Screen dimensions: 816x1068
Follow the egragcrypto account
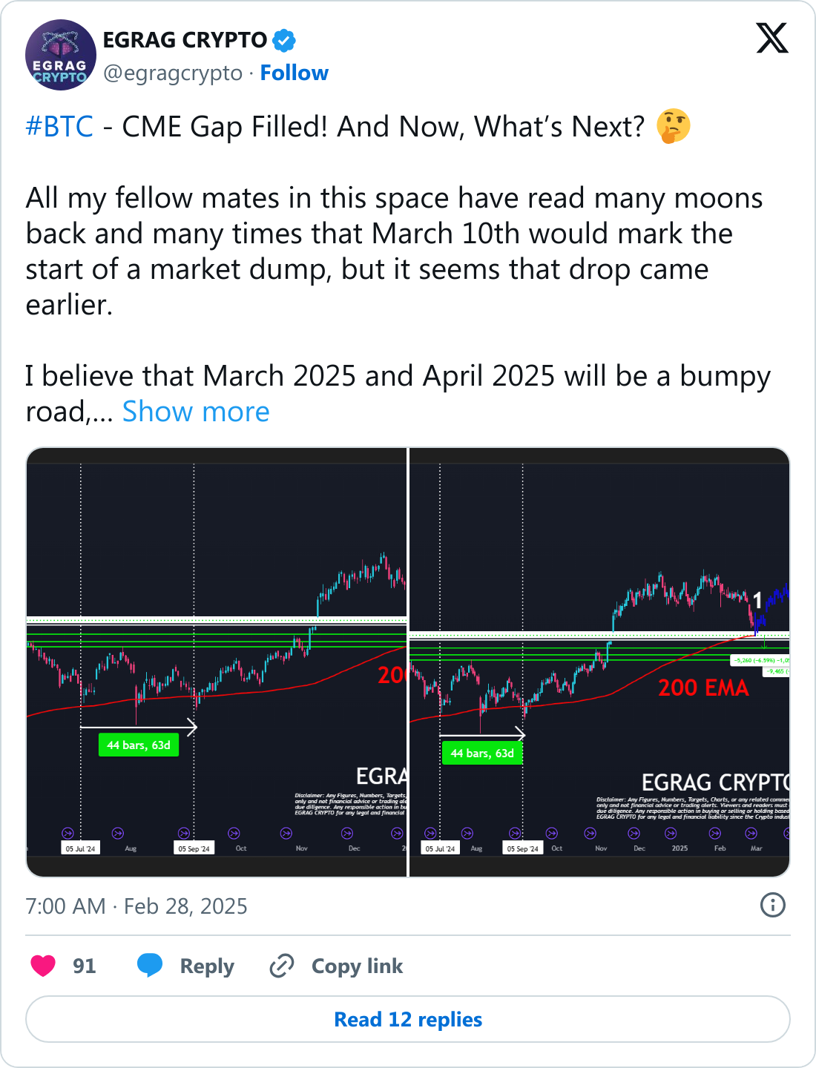click(x=294, y=73)
